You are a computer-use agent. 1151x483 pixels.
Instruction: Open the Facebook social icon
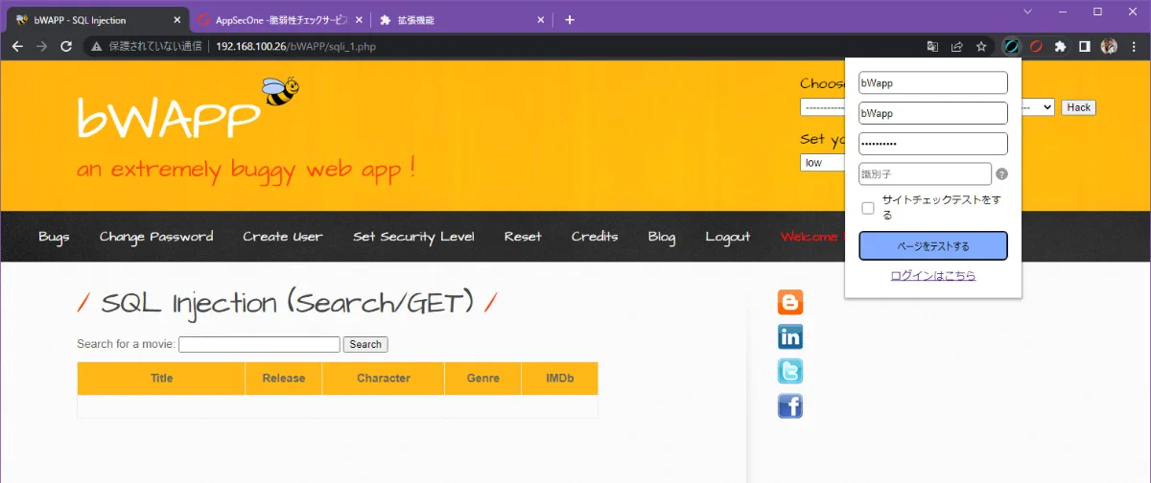790,406
